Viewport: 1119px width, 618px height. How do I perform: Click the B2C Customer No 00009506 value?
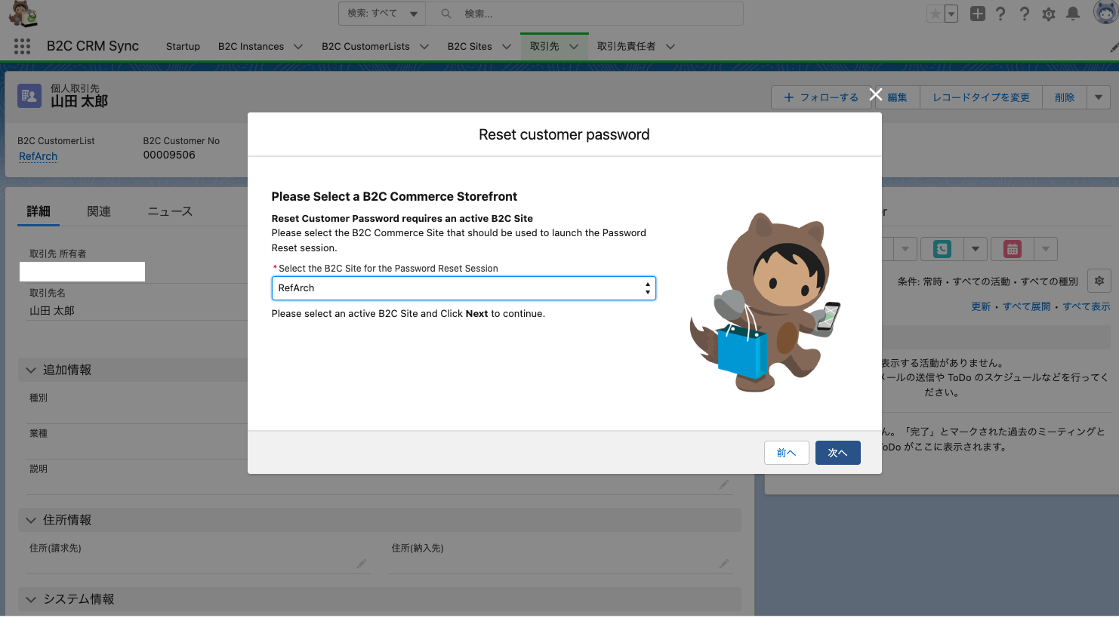[169, 155]
